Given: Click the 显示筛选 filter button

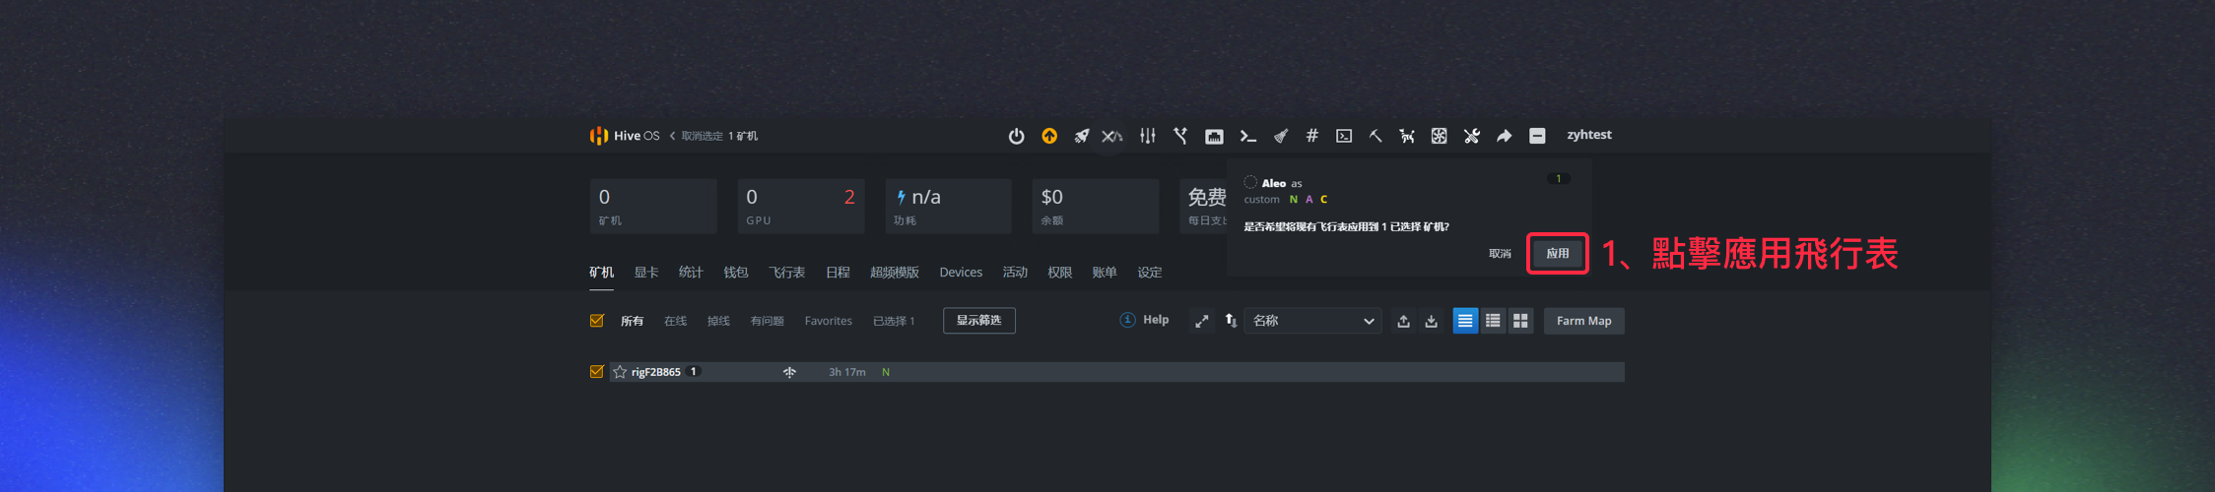Looking at the screenshot, I should click(x=978, y=321).
